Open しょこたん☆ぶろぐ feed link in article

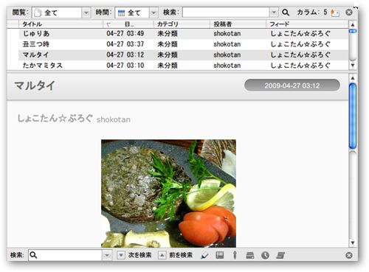click(55, 119)
